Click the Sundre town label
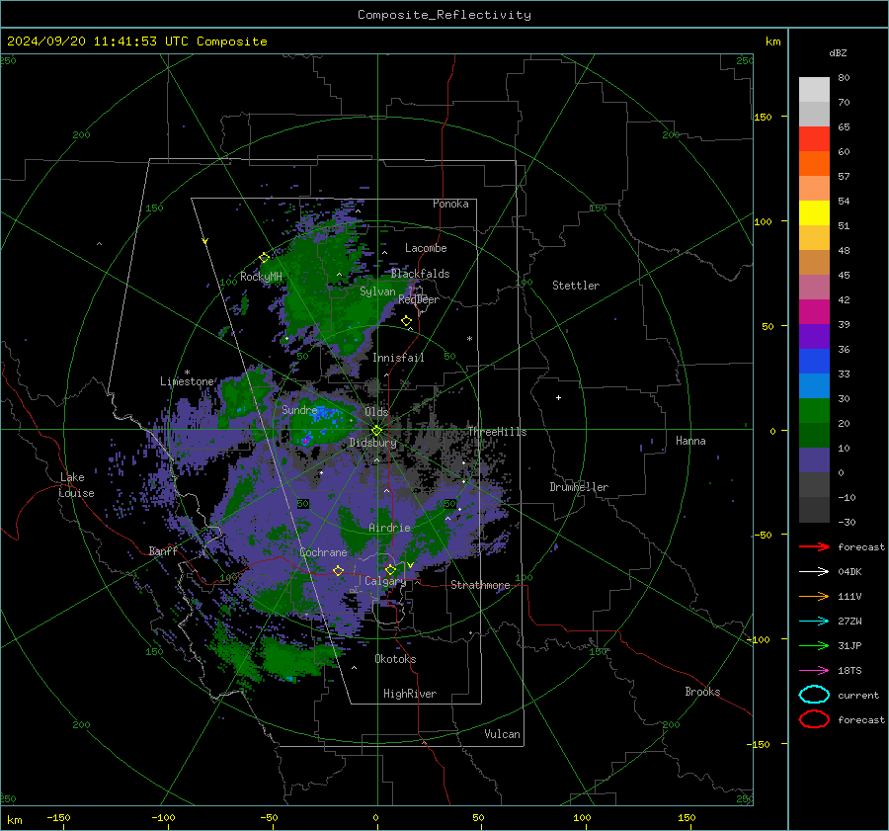This screenshot has height=831, width=889. click(x=299, y=410)
